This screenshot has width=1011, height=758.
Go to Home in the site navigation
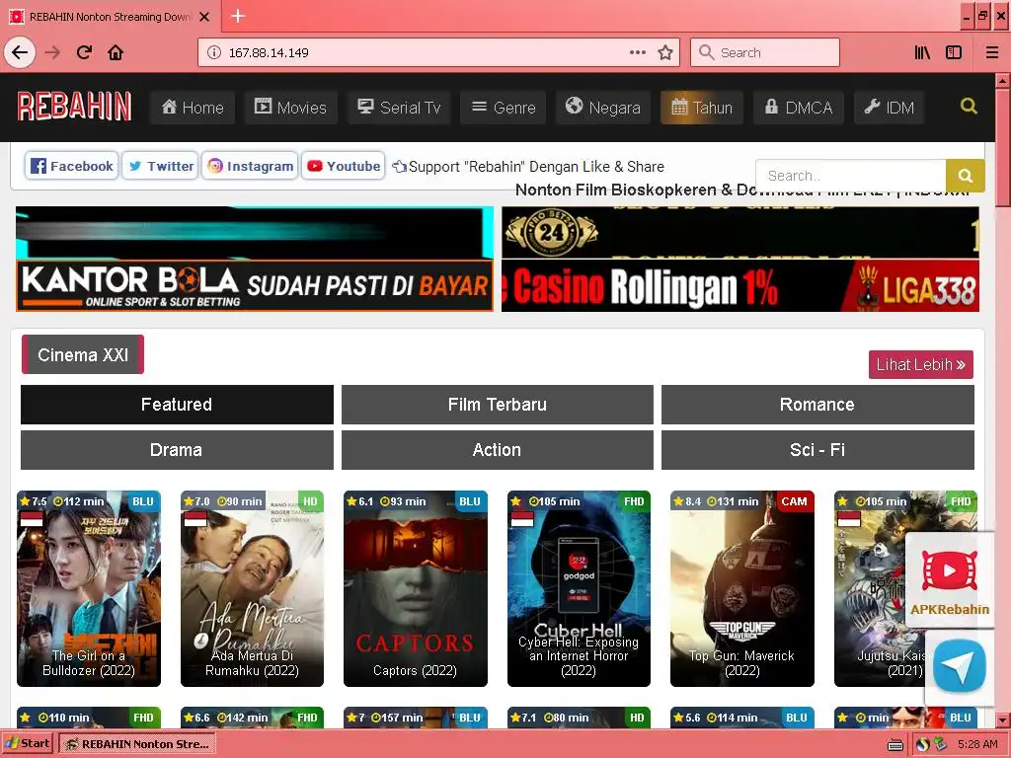[193, 107]
